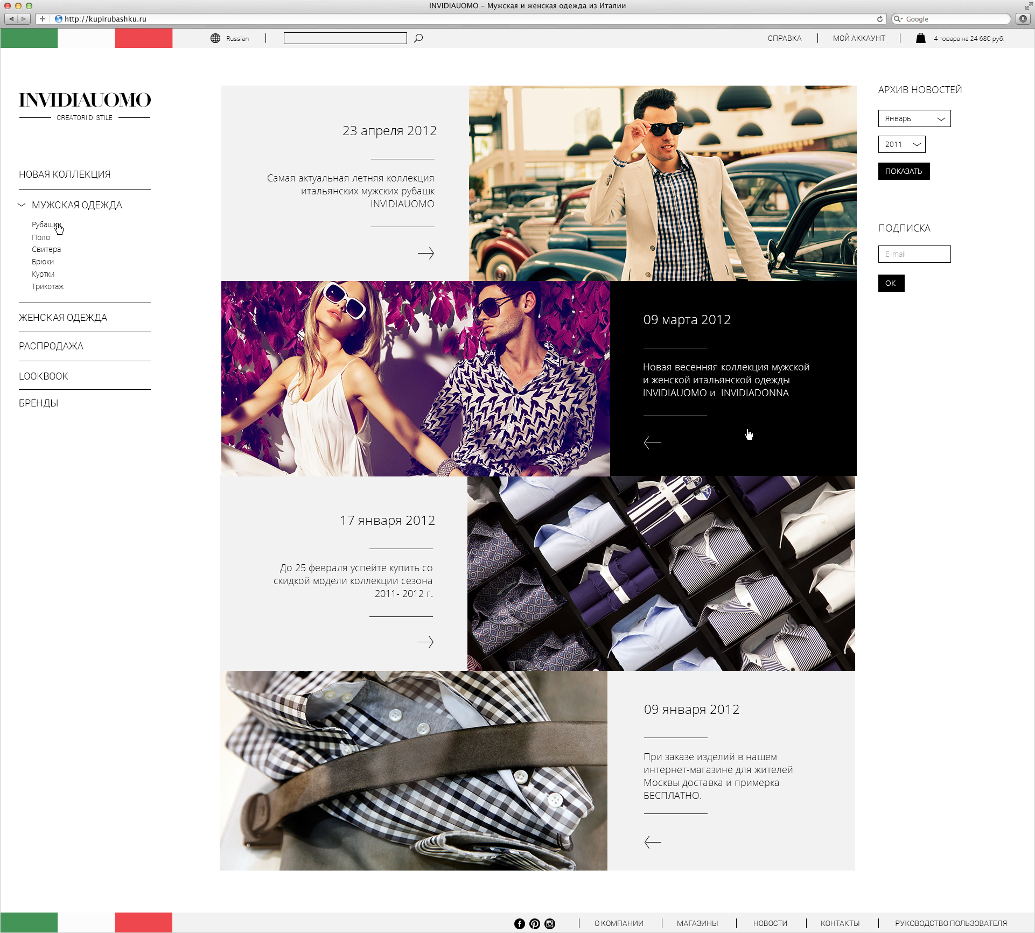Select Рубашки submenu link
Screen dimensions: 1035x933
pyautogui.click(x=46, y=225)
